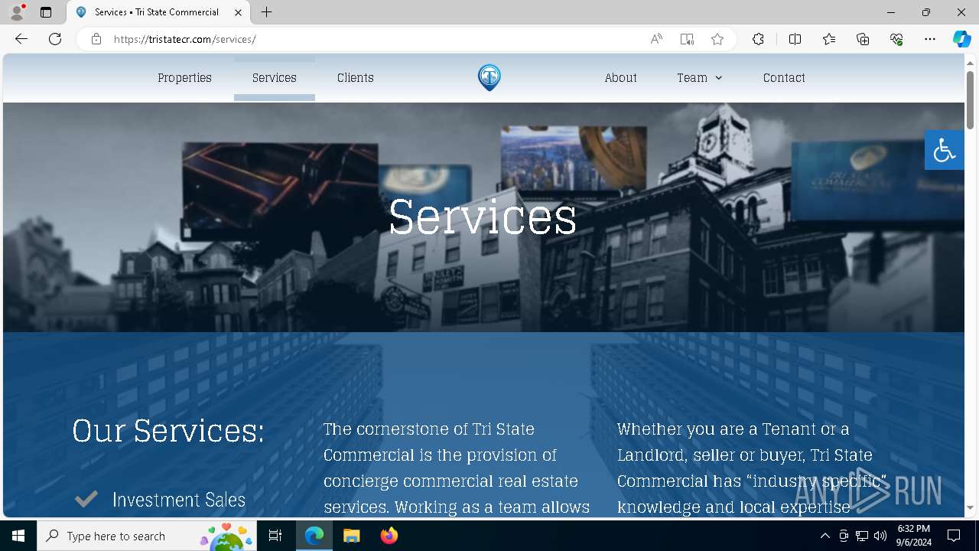View site information lock icon
This screenshot has height=551, width=979.
(96, 39)
